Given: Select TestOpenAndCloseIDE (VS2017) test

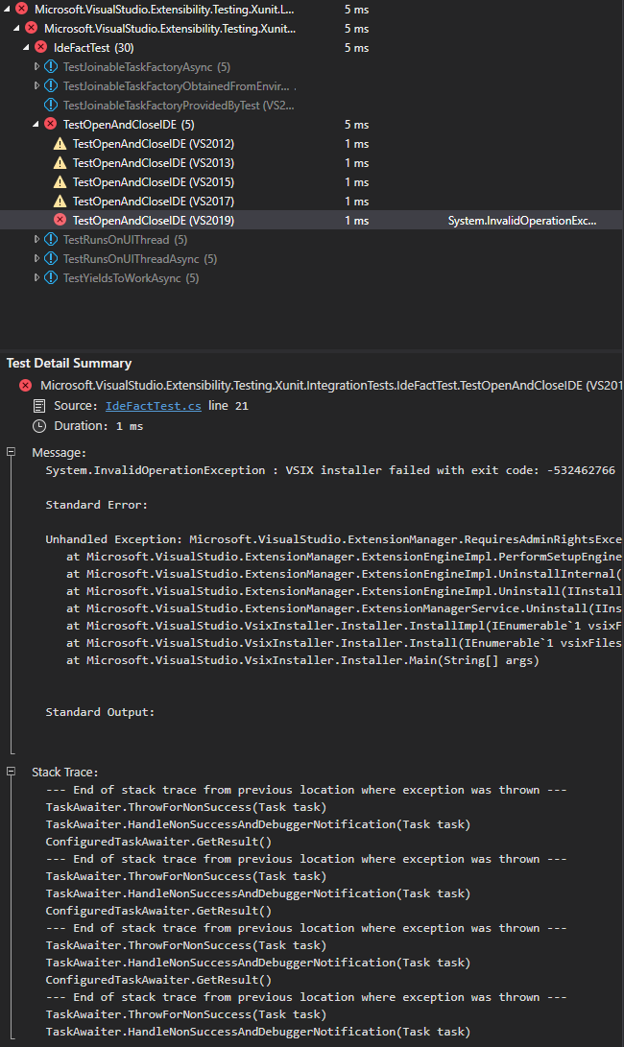Looking at the screenshot, I should [311, 201].
